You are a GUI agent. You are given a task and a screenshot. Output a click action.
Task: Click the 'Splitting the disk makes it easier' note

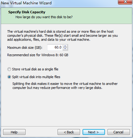pos(65,86)
